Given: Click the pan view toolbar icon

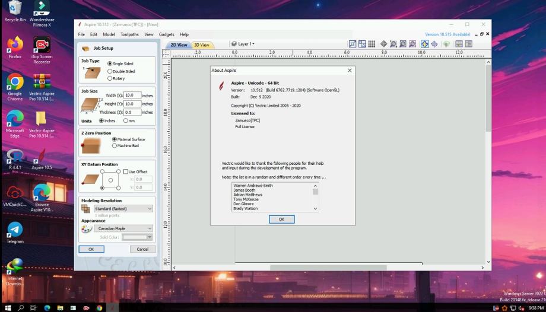Looking at the screenshot, I should click(383, 44).
